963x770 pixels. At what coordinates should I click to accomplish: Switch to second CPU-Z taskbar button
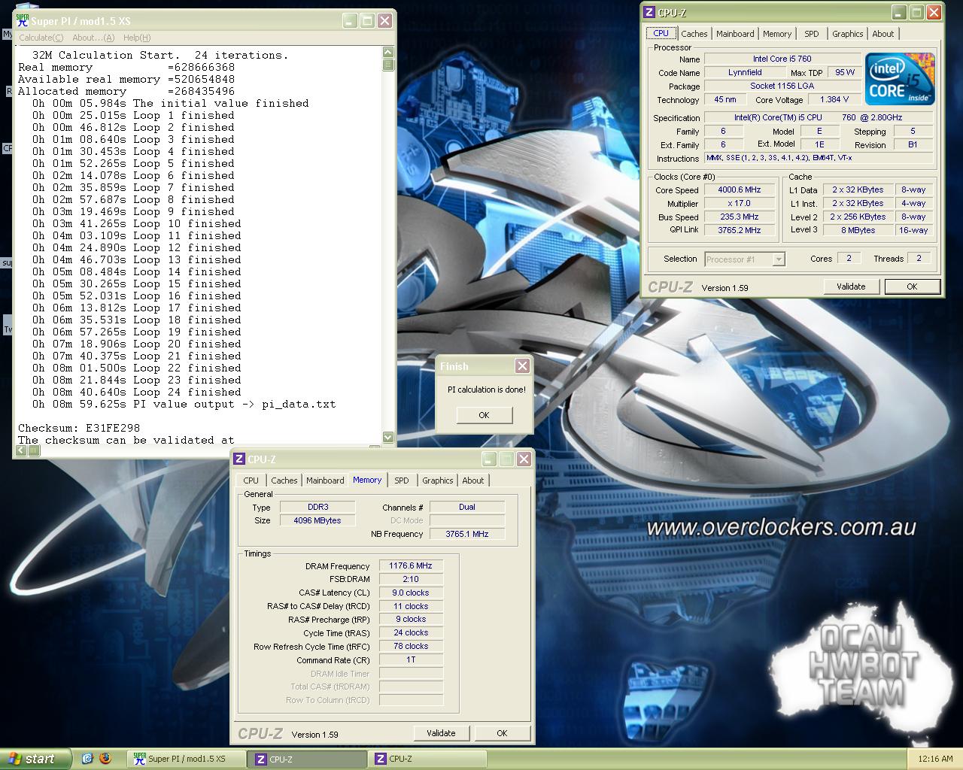[427, 759]
